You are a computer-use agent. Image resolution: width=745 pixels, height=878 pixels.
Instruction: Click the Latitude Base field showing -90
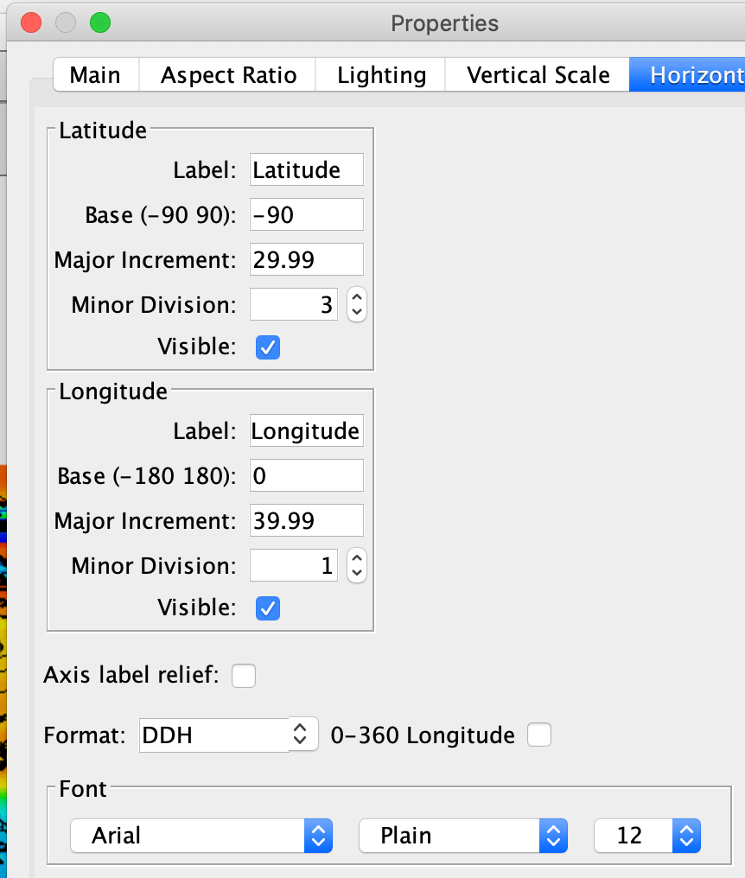click(306, 215)
